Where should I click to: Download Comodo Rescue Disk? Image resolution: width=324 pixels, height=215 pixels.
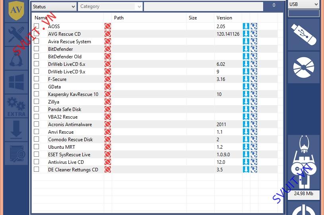click(x=246, y=139)
